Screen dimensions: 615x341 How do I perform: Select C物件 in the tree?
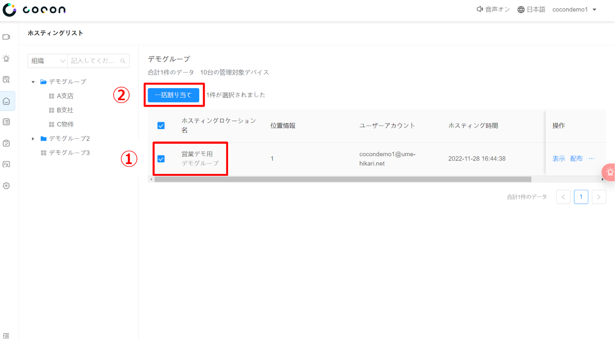(65, 124)
